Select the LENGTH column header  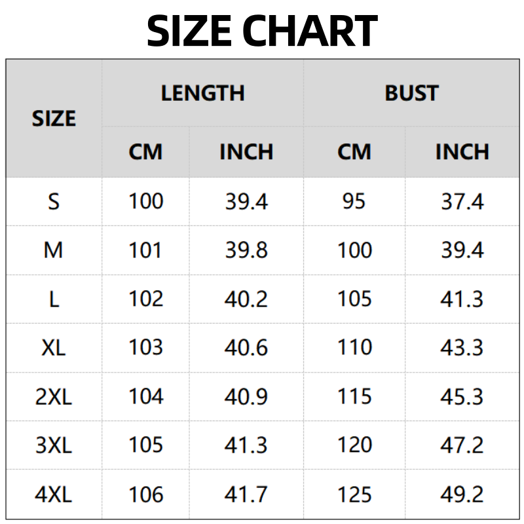click(x=202, y=93)
